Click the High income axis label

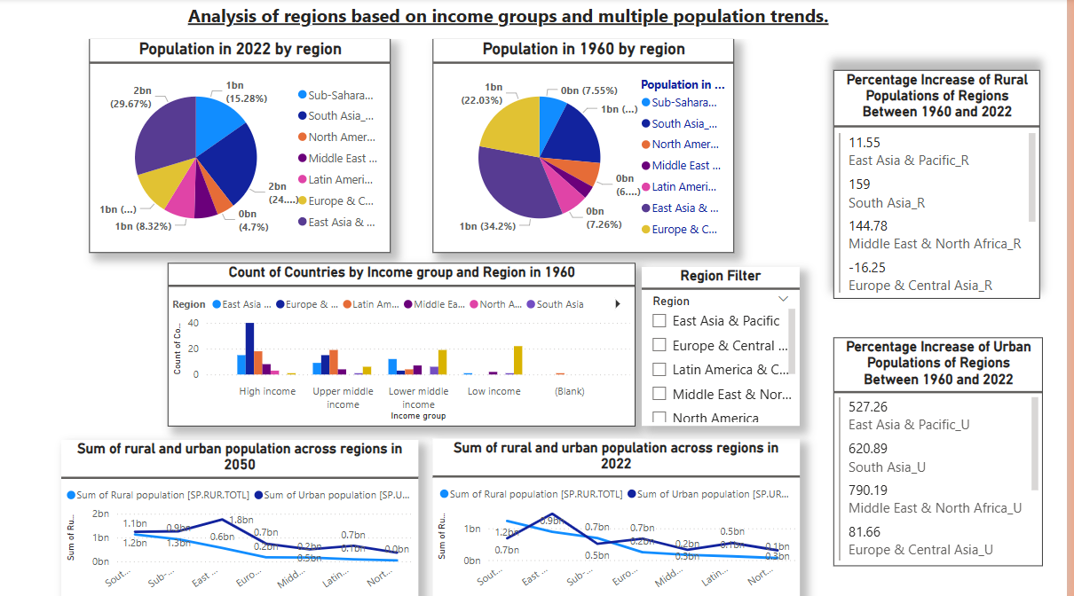pos(267,391)
